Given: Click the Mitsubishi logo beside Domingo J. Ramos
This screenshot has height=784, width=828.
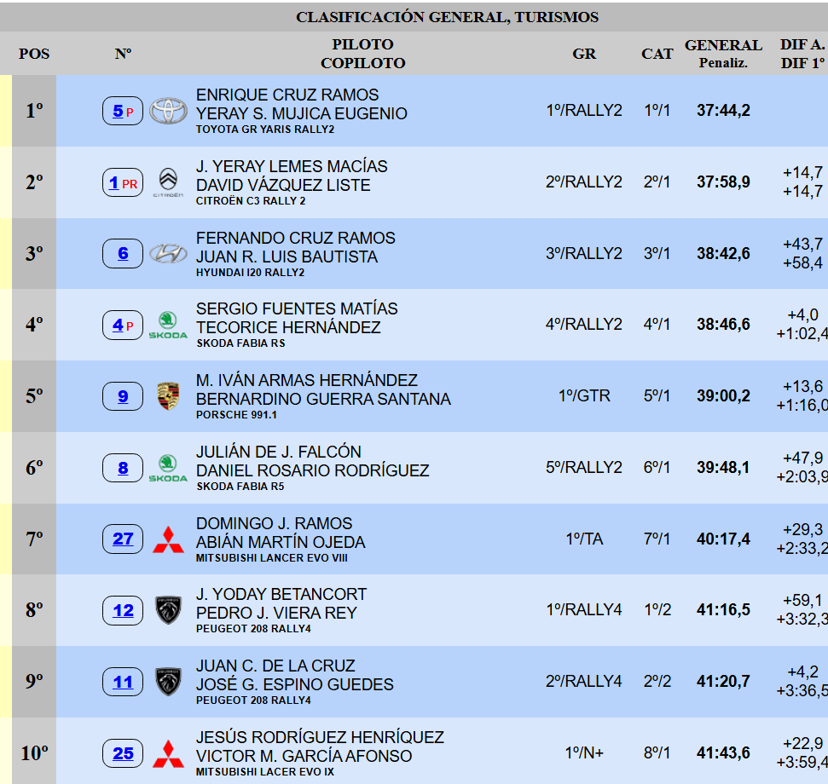Looking at the screenshot, I should tap(168, 539).
